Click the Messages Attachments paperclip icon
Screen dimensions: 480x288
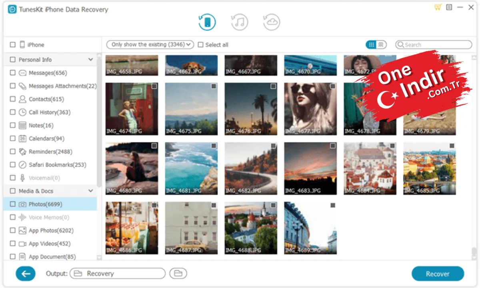(x=23, y=86)
